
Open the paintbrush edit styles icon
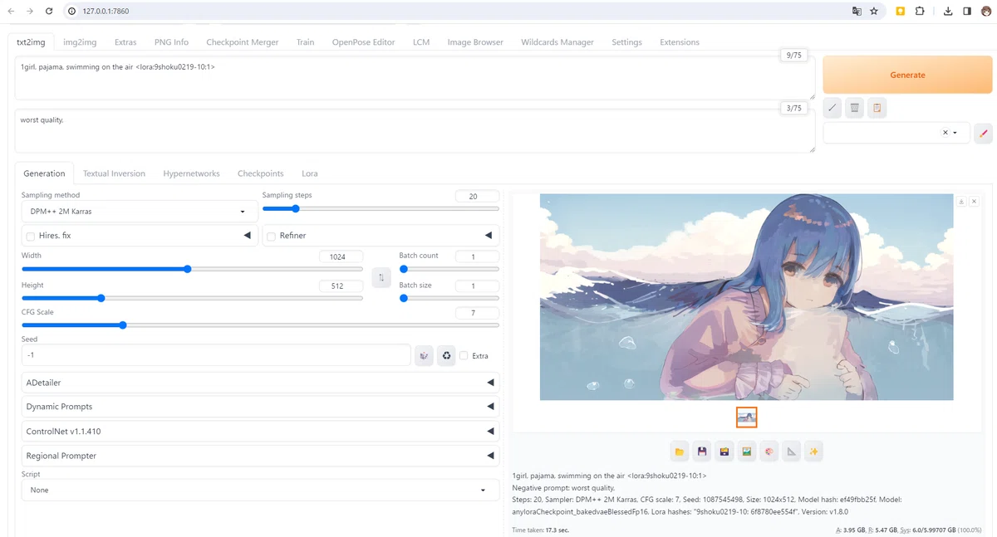[983, 133]
